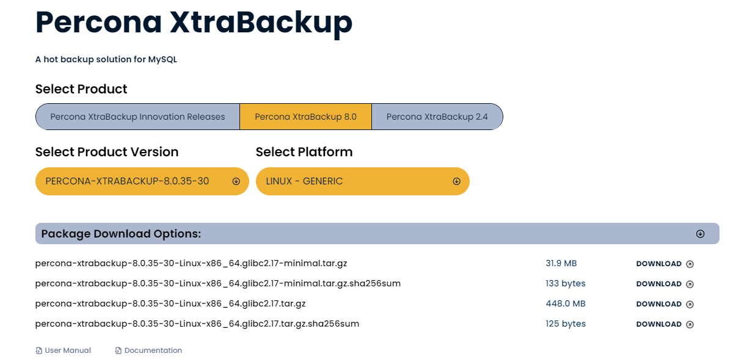Select Percona XtraBackup Innovation Releases tab

(x=137, y=117)
